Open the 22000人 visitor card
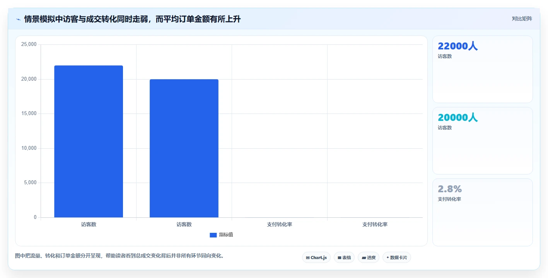The height and width of the screenshot is (278, 548). click(x=482, y=69)
